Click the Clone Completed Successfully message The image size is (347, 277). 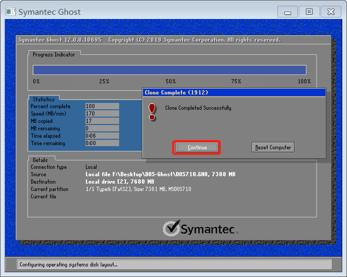click(x=198, y=108)
